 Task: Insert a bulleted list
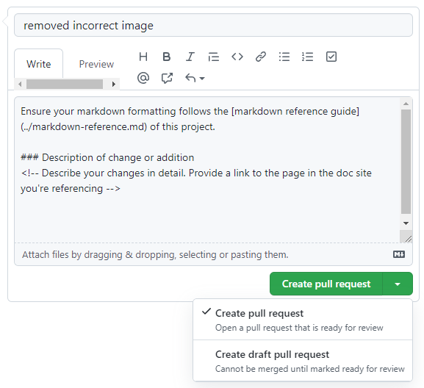(284, 57)
